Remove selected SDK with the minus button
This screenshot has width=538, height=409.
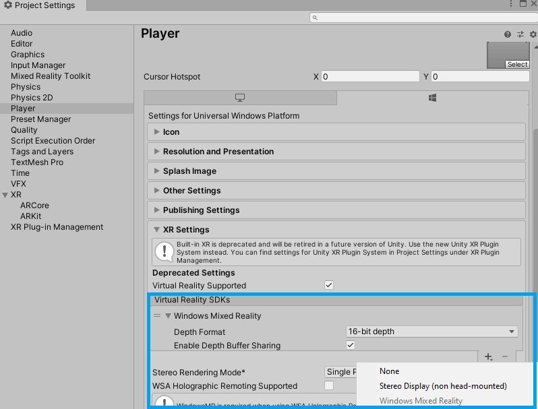tap(505, 356)
